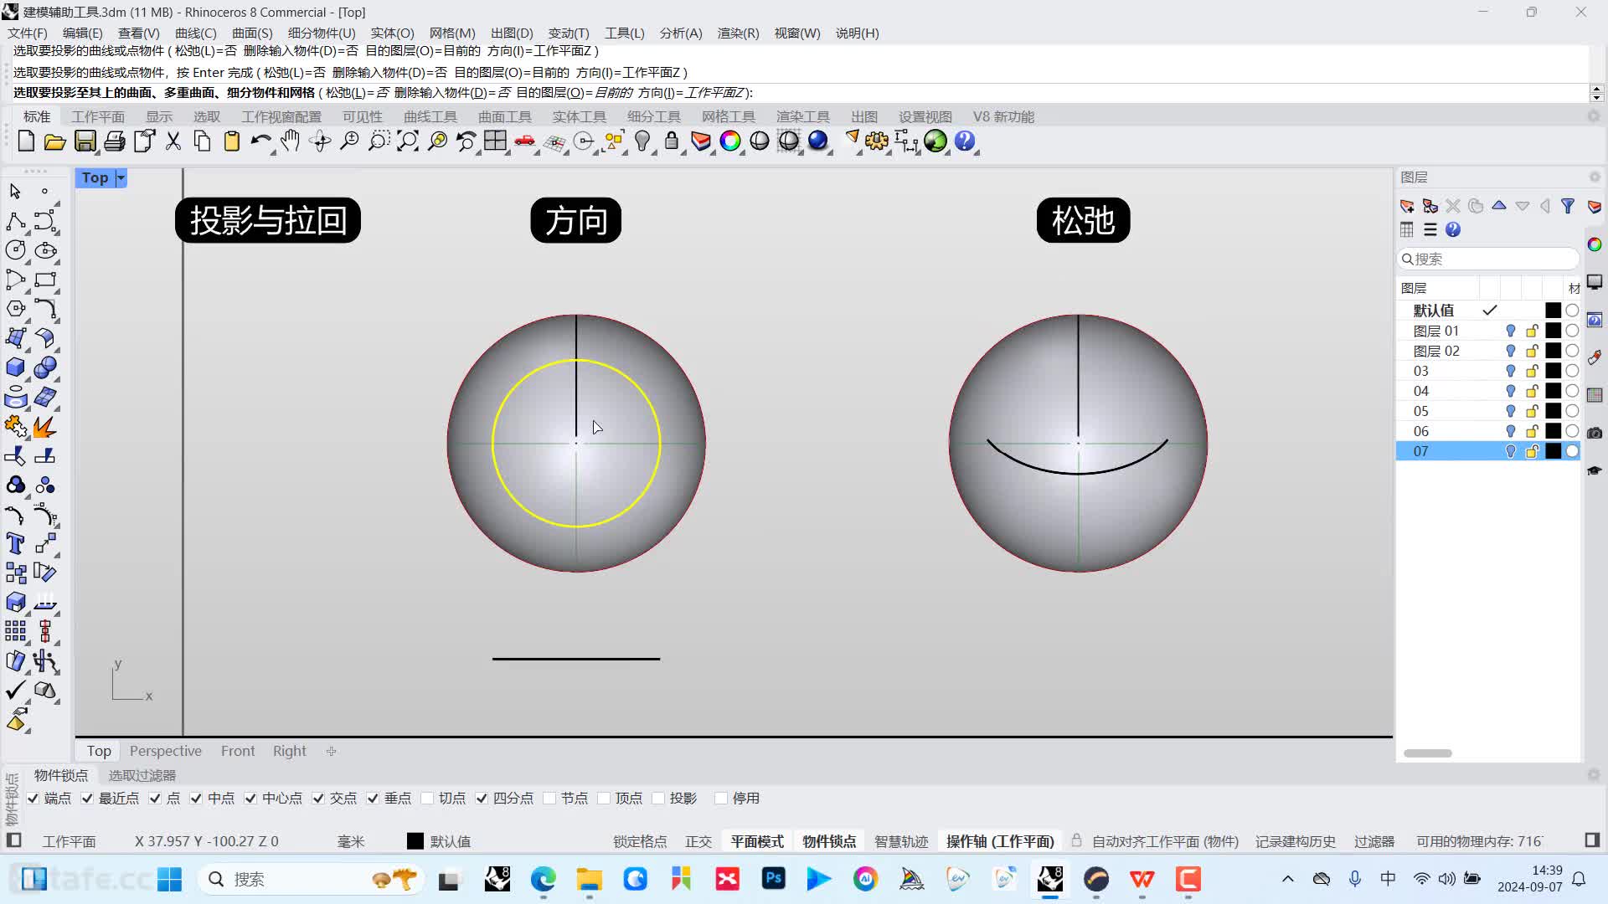Select the Pan hand tool
This screenshot has width=1608, height=904.
[290, 141]
